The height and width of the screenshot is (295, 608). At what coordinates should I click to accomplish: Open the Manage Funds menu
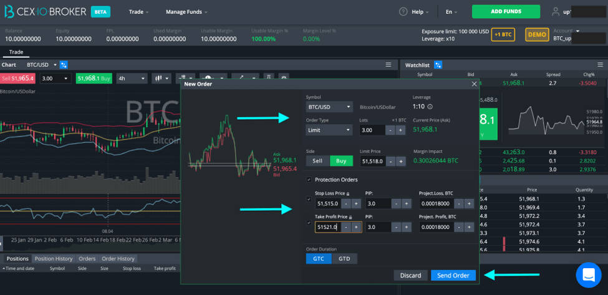coord(186,12)
